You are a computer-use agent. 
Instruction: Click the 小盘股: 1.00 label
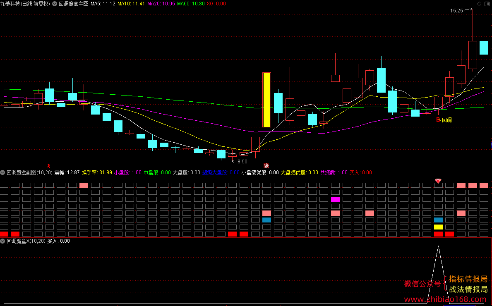point(128,172)
